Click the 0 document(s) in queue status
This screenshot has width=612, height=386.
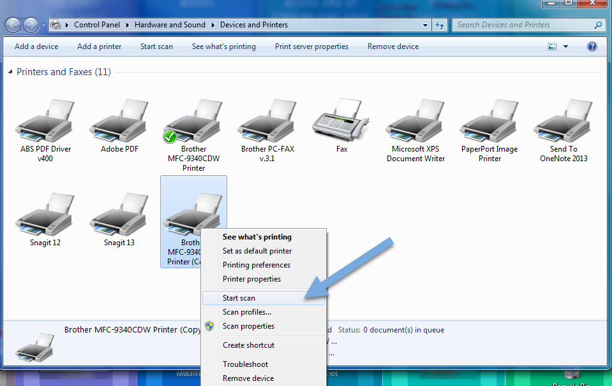403,330
